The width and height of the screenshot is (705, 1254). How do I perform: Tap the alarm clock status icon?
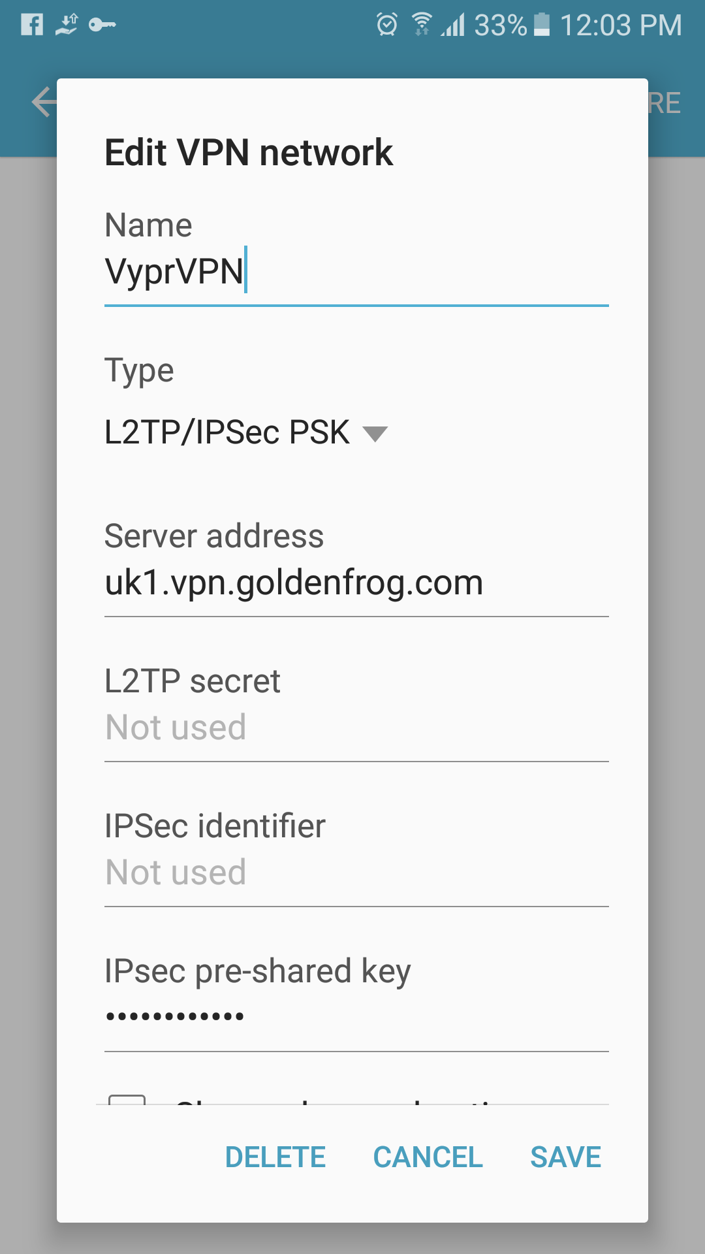pos(386,25)
